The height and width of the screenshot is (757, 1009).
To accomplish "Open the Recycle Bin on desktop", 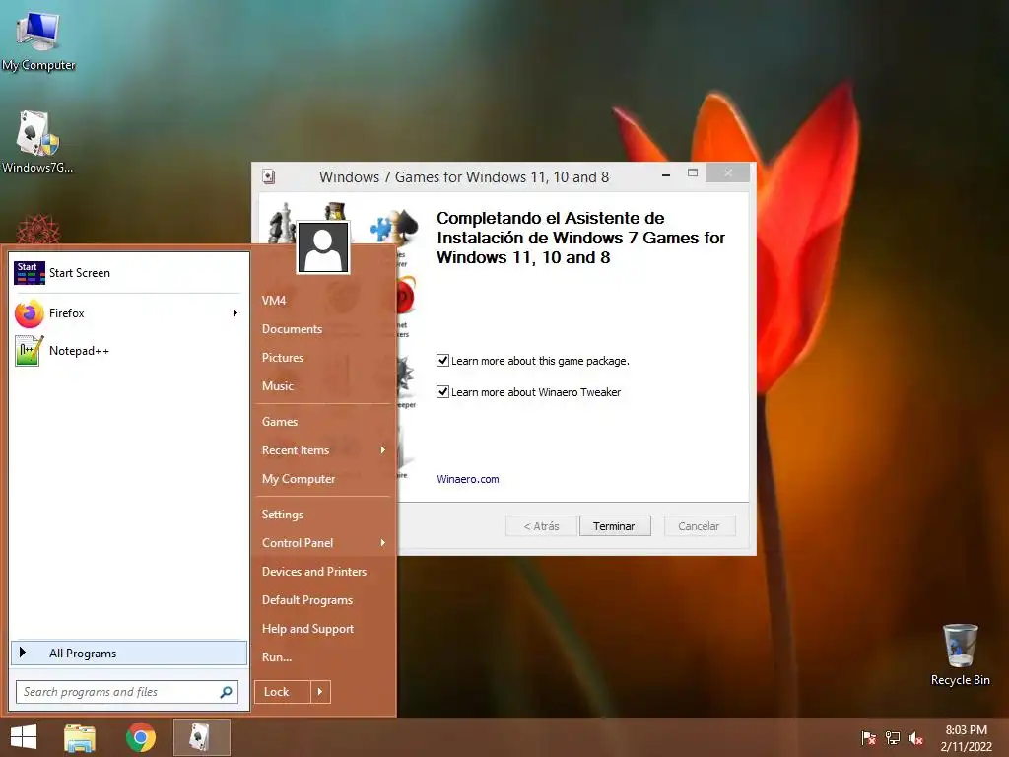I will 960,654.
